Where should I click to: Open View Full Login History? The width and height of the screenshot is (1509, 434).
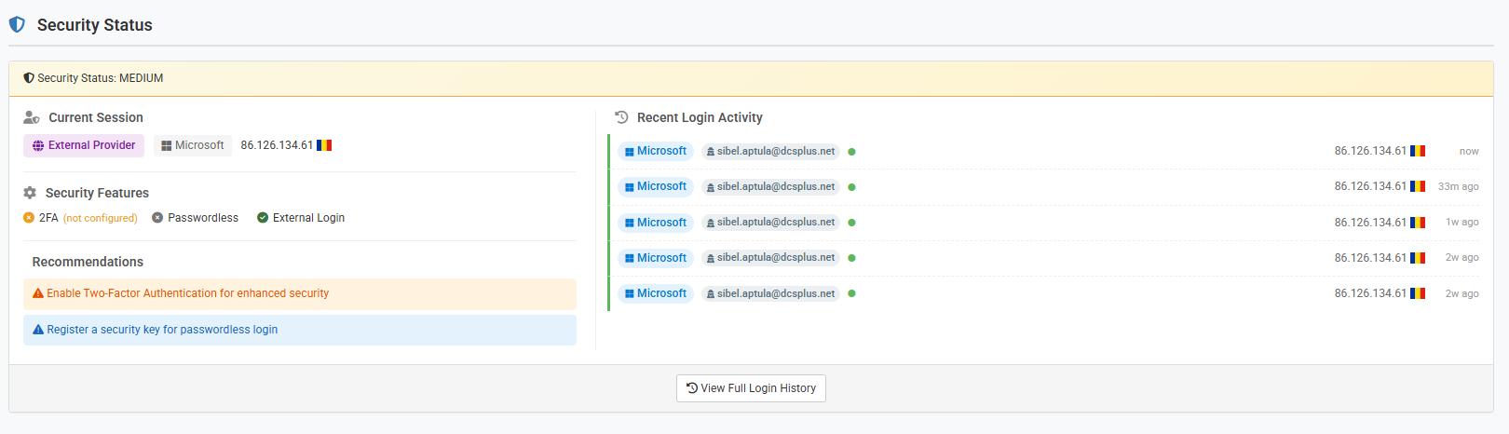[751, 388]
